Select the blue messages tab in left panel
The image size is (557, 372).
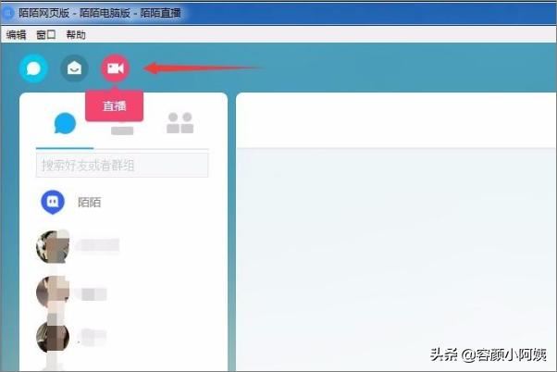(x=65, y=123)
